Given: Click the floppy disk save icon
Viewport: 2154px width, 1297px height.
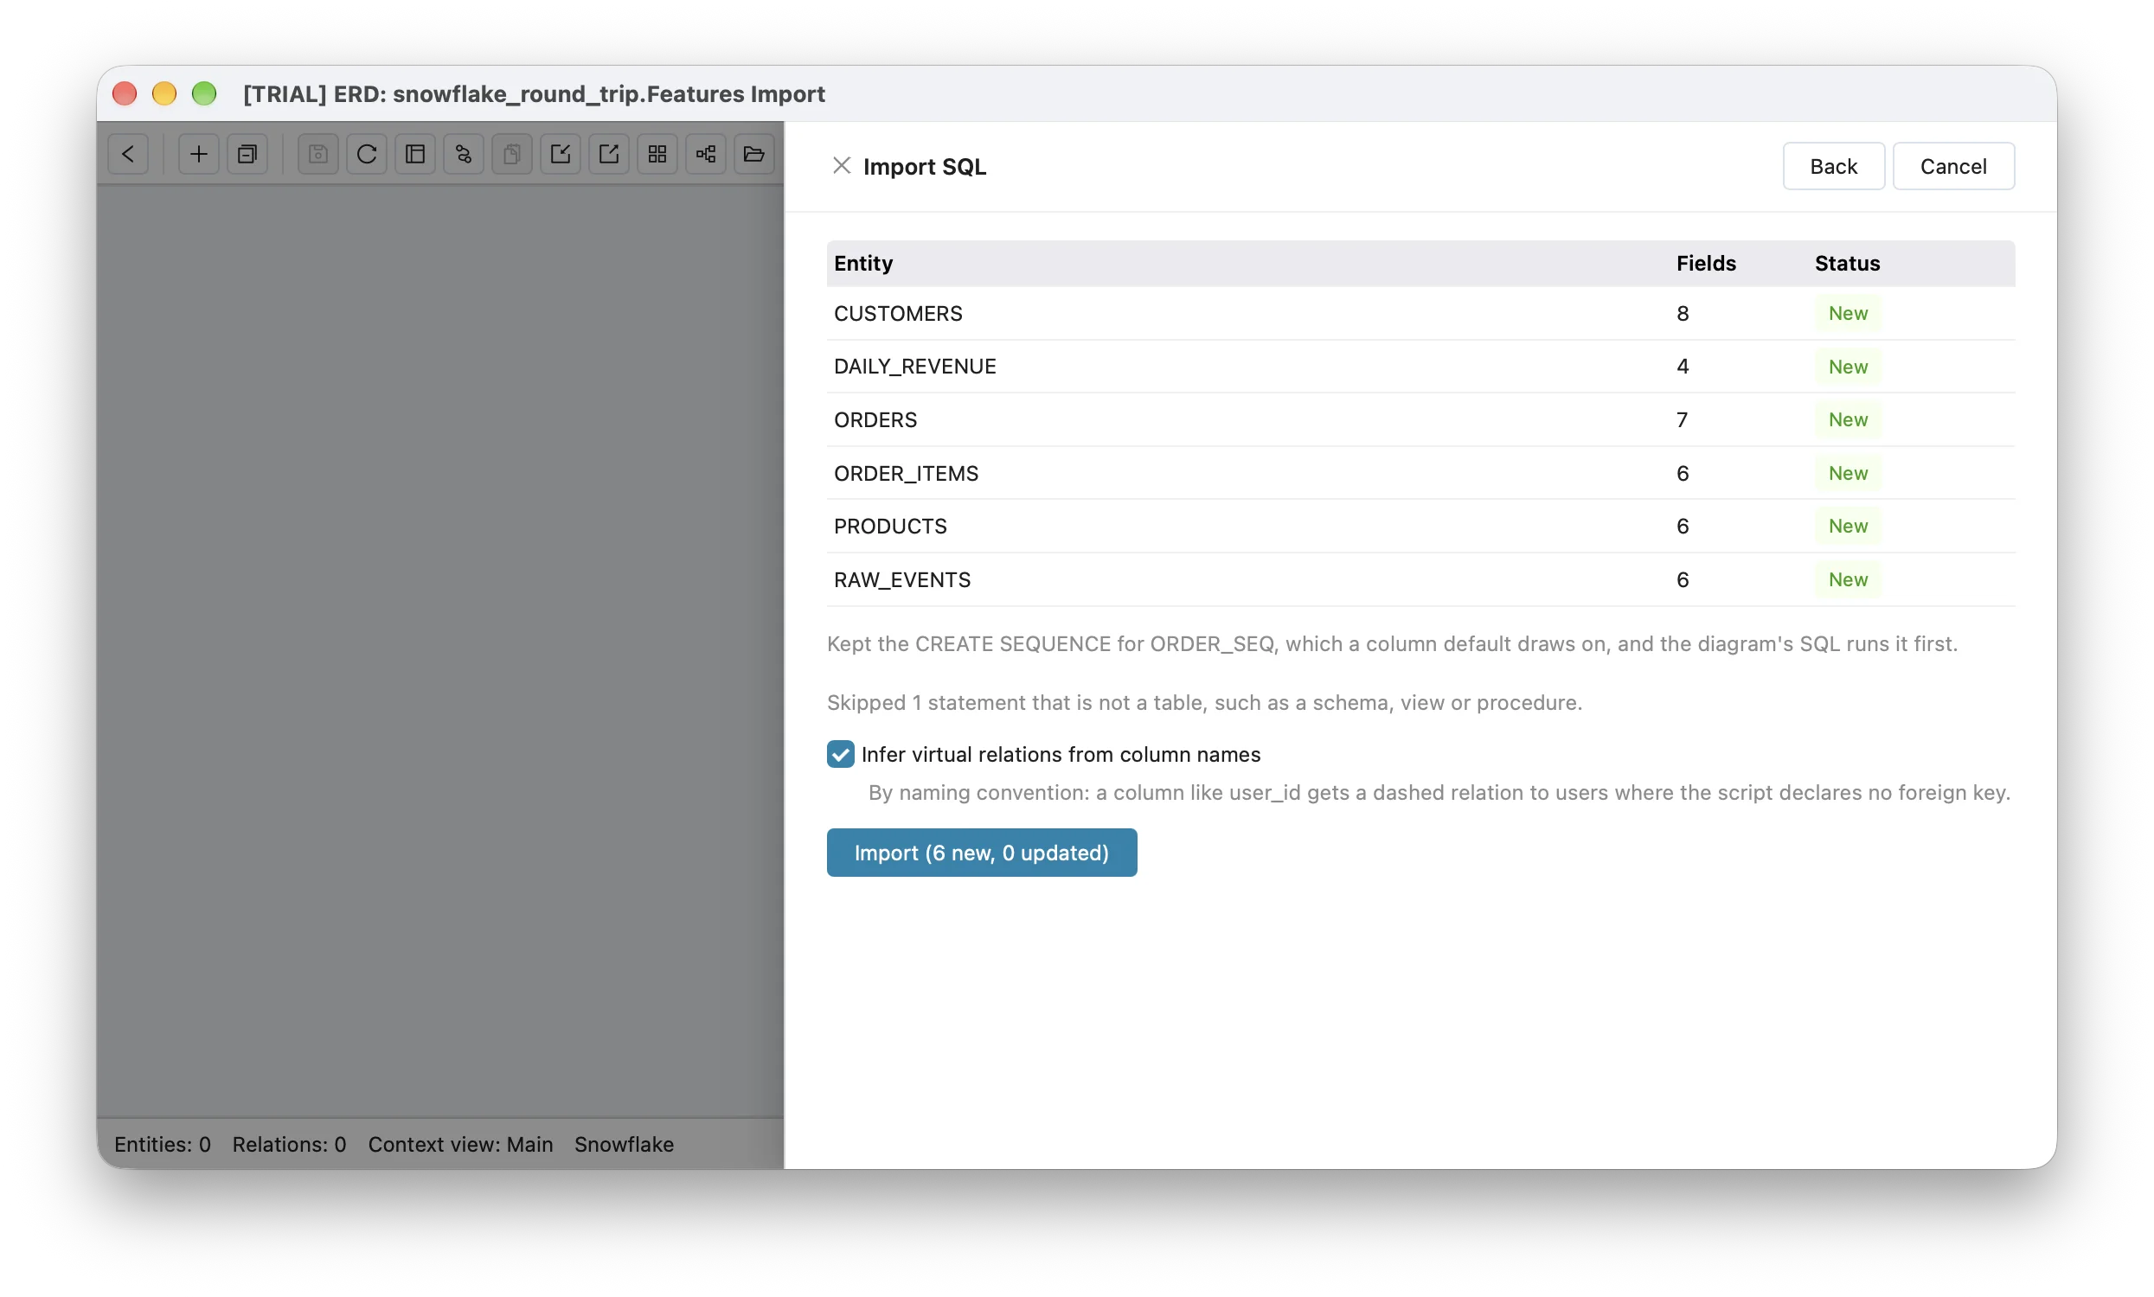Looking at the screenshot, I should click(x=318, y=155).
